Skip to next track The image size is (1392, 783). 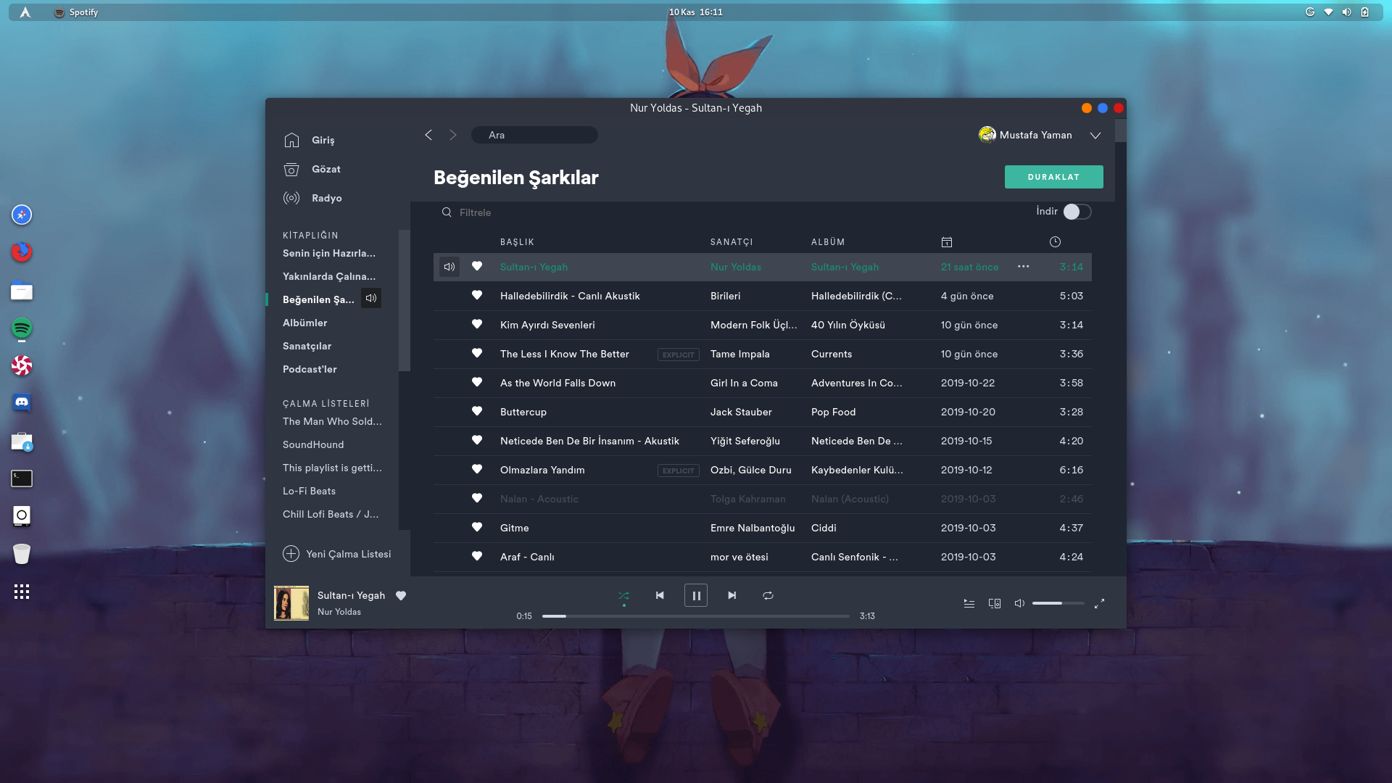[x=732, y=595]
